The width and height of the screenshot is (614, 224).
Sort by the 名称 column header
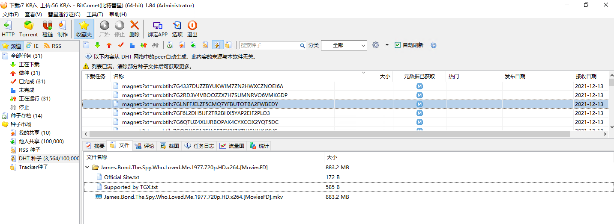click(222, 77)
